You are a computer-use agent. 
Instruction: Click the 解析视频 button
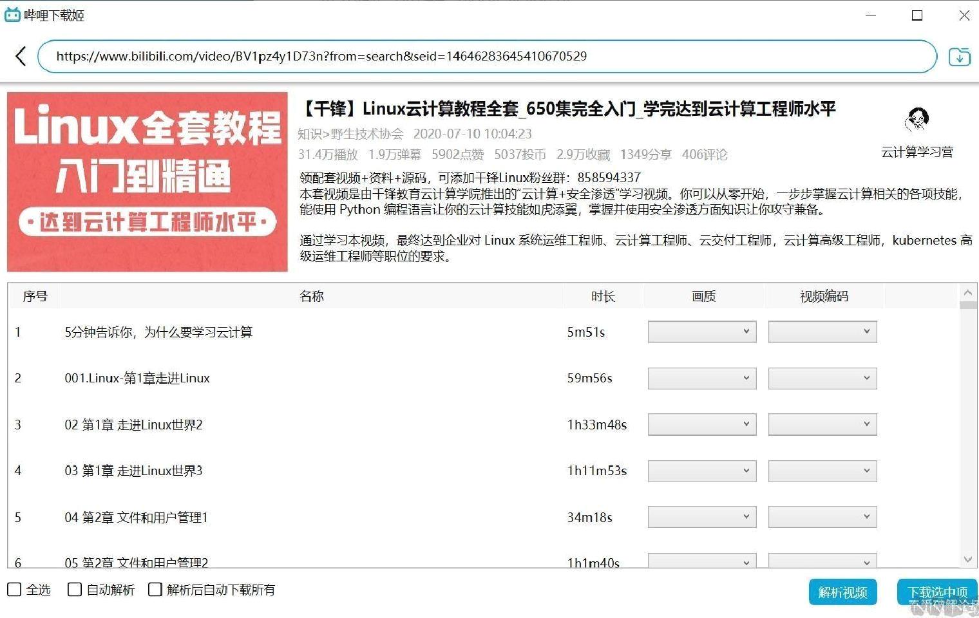[x=842, y=592]
